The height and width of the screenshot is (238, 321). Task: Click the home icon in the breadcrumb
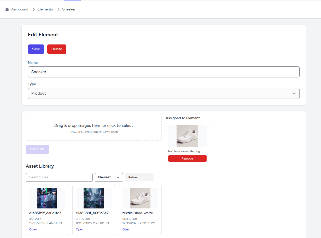pyautogui.click(x=7, y=9)
